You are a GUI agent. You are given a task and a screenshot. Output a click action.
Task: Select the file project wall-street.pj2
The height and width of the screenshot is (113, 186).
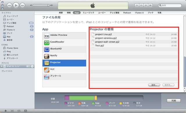tap(134, 42)
